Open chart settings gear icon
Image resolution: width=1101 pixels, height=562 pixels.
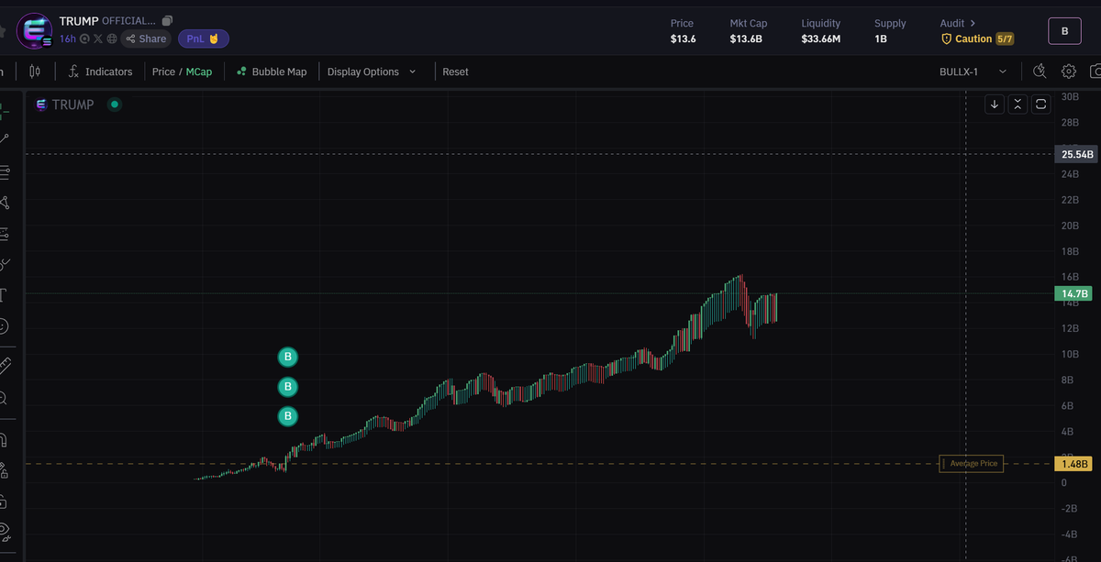(1069, 72)
